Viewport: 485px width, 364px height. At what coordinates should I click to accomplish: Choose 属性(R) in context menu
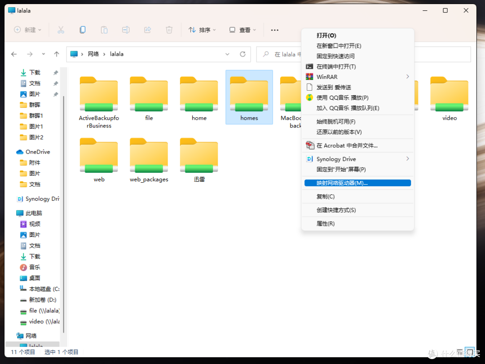pos(357,224)
